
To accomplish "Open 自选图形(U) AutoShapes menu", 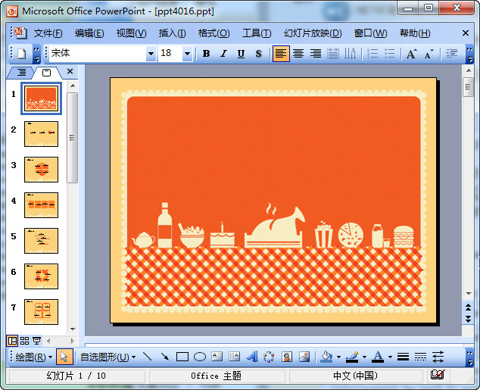I will pyautogui.click(x=108, y=357).
